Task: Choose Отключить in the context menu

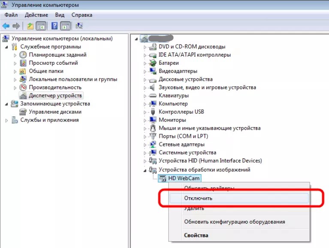Action: [239, 198]
